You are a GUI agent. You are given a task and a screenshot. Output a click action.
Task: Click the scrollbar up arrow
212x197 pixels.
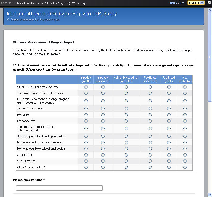pyautogui.click(x=210, y=10)
